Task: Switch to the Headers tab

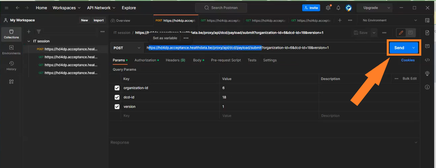Action: 175,60
